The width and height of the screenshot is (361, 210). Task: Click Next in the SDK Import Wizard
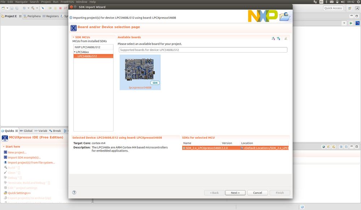[x=235, y=193]
